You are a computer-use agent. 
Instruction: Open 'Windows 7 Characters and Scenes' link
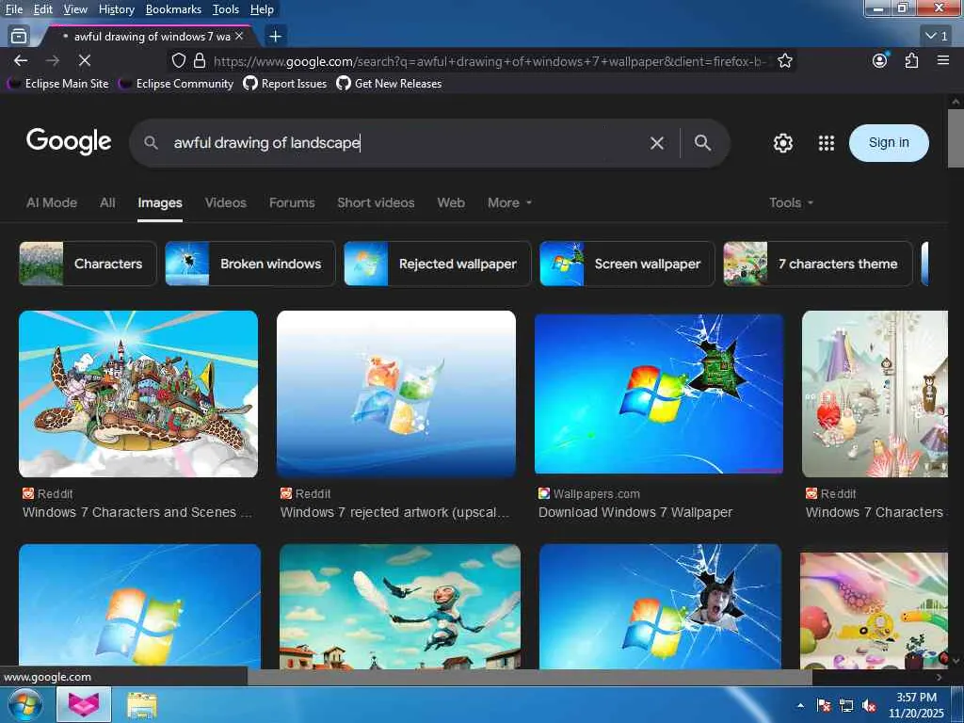click(137, 512)
